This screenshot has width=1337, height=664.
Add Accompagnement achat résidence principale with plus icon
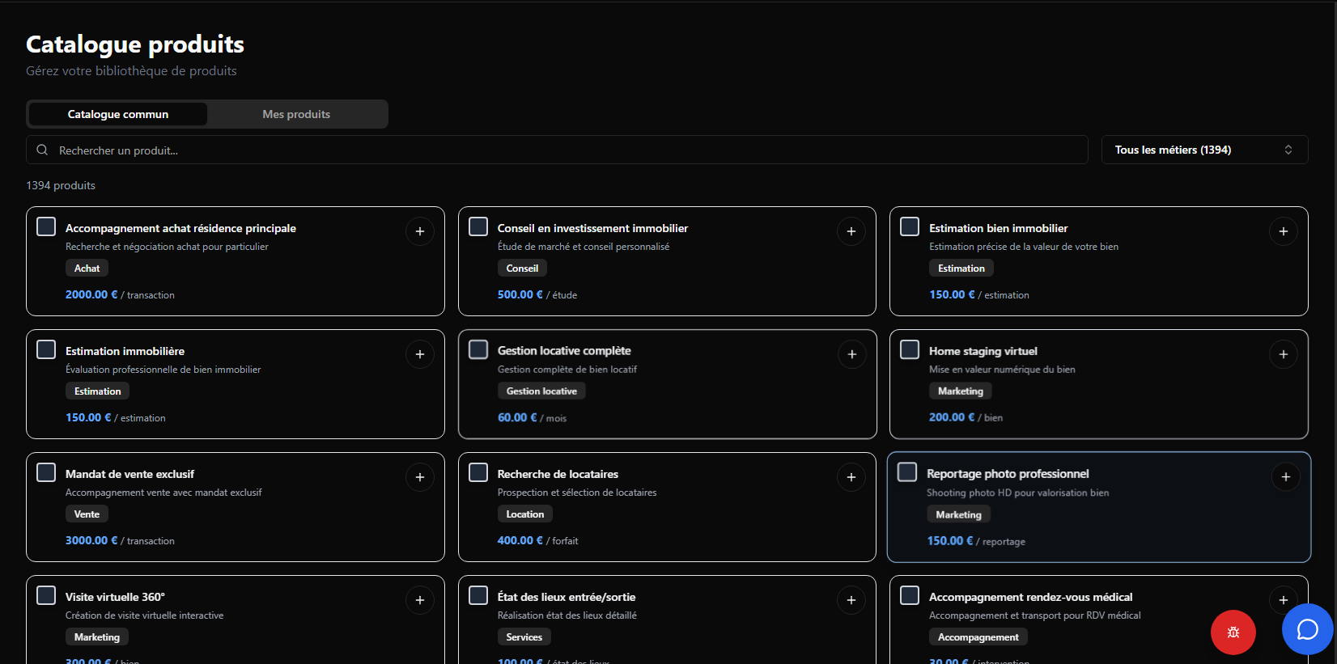click(419, 231)
